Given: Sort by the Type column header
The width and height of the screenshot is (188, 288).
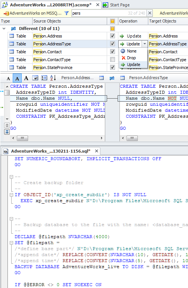Looking at the screenshot, I should coord(16,21).
